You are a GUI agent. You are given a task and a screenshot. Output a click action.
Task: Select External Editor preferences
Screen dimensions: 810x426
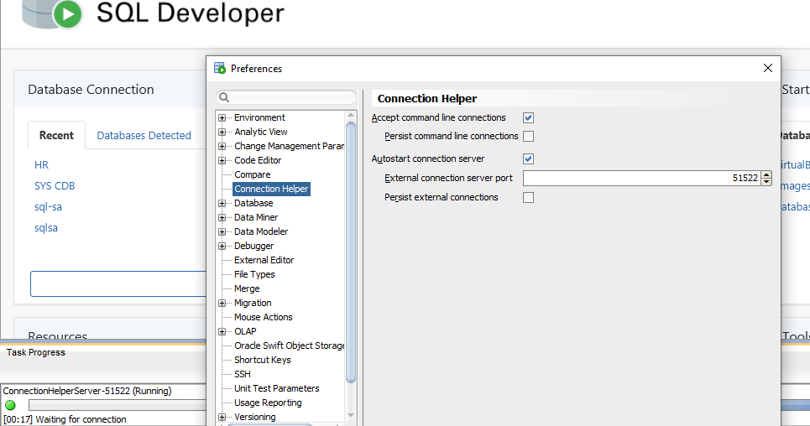[264, 260]
